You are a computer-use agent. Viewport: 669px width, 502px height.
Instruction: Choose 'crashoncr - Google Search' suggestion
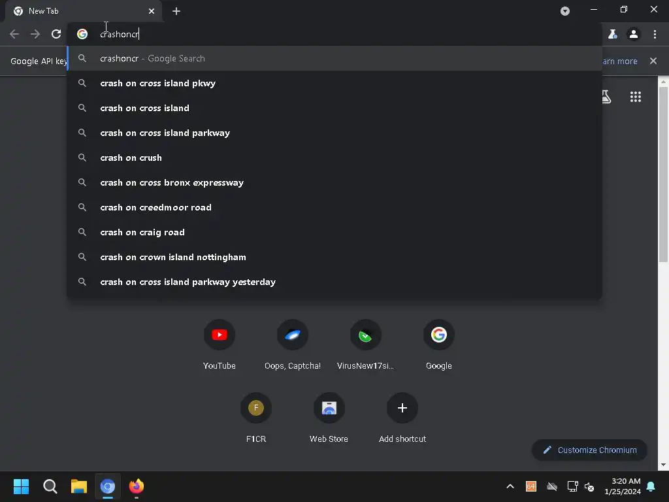334,58
